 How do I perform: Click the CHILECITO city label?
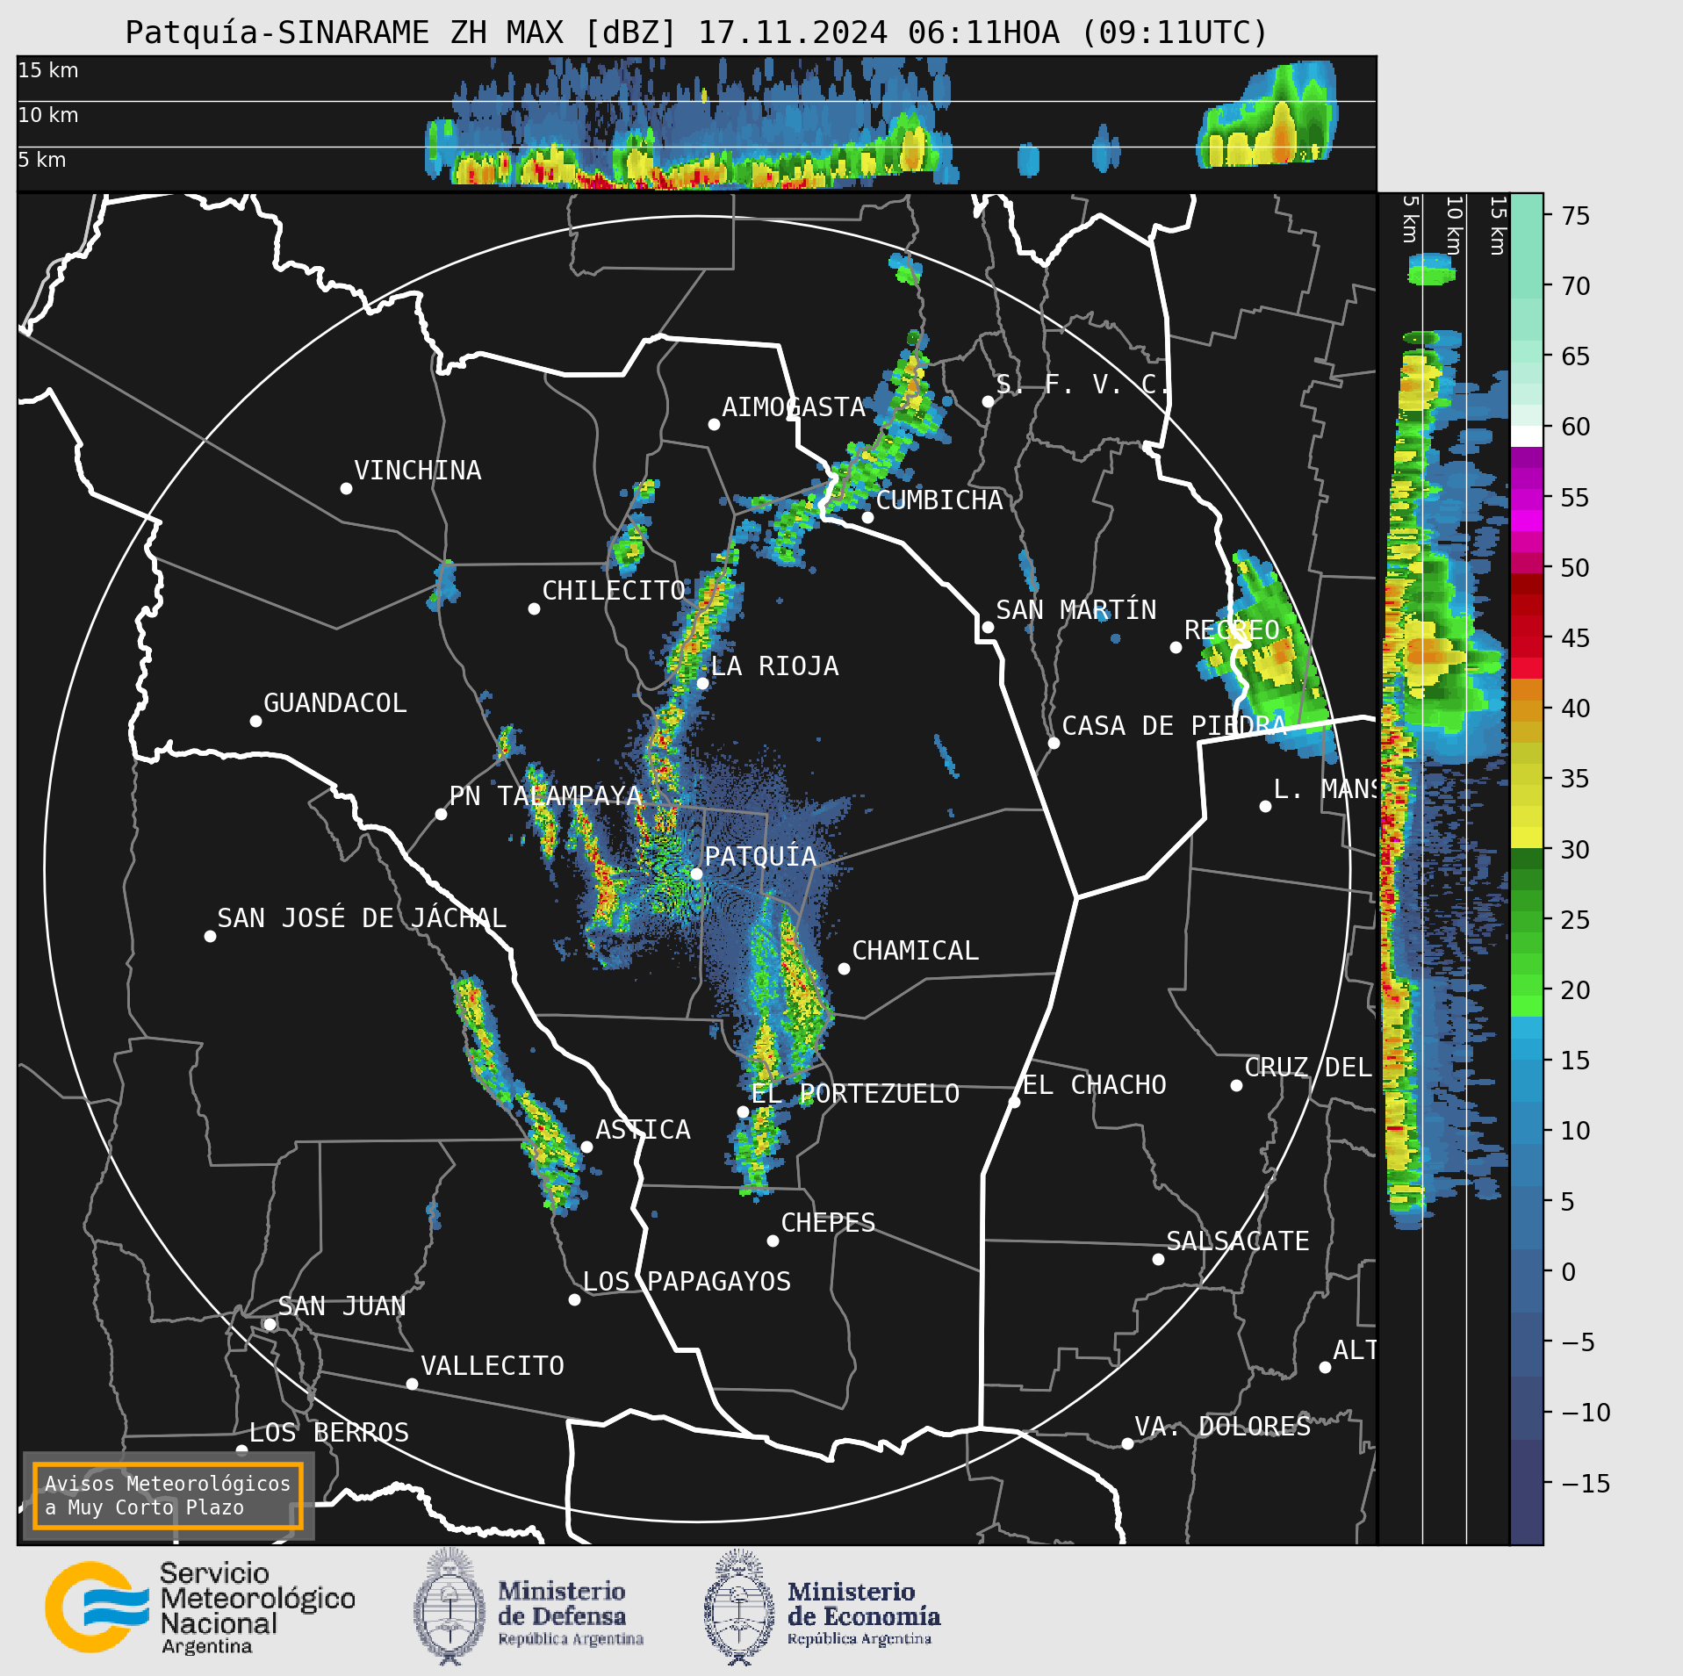pos(614,590)
